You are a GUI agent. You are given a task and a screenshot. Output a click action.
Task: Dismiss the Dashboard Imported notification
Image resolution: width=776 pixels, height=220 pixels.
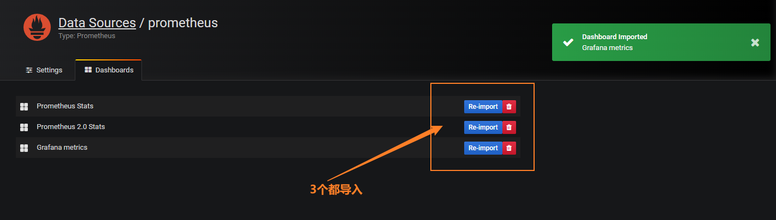pyautogui.click(x=755, y=42)
